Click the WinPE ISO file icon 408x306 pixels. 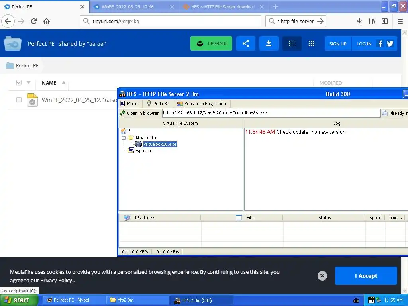click(33, 100)
